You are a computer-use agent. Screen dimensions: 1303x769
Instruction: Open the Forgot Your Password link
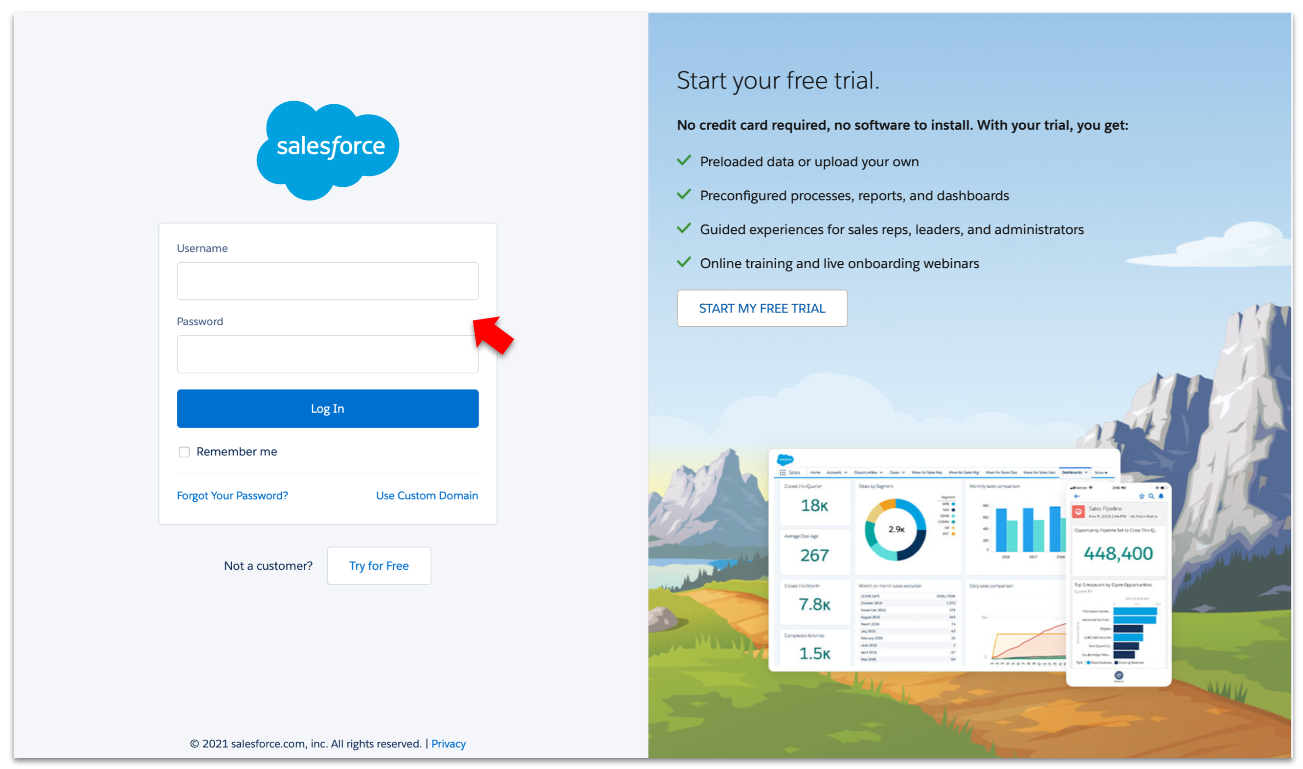[x=232, y=496]
